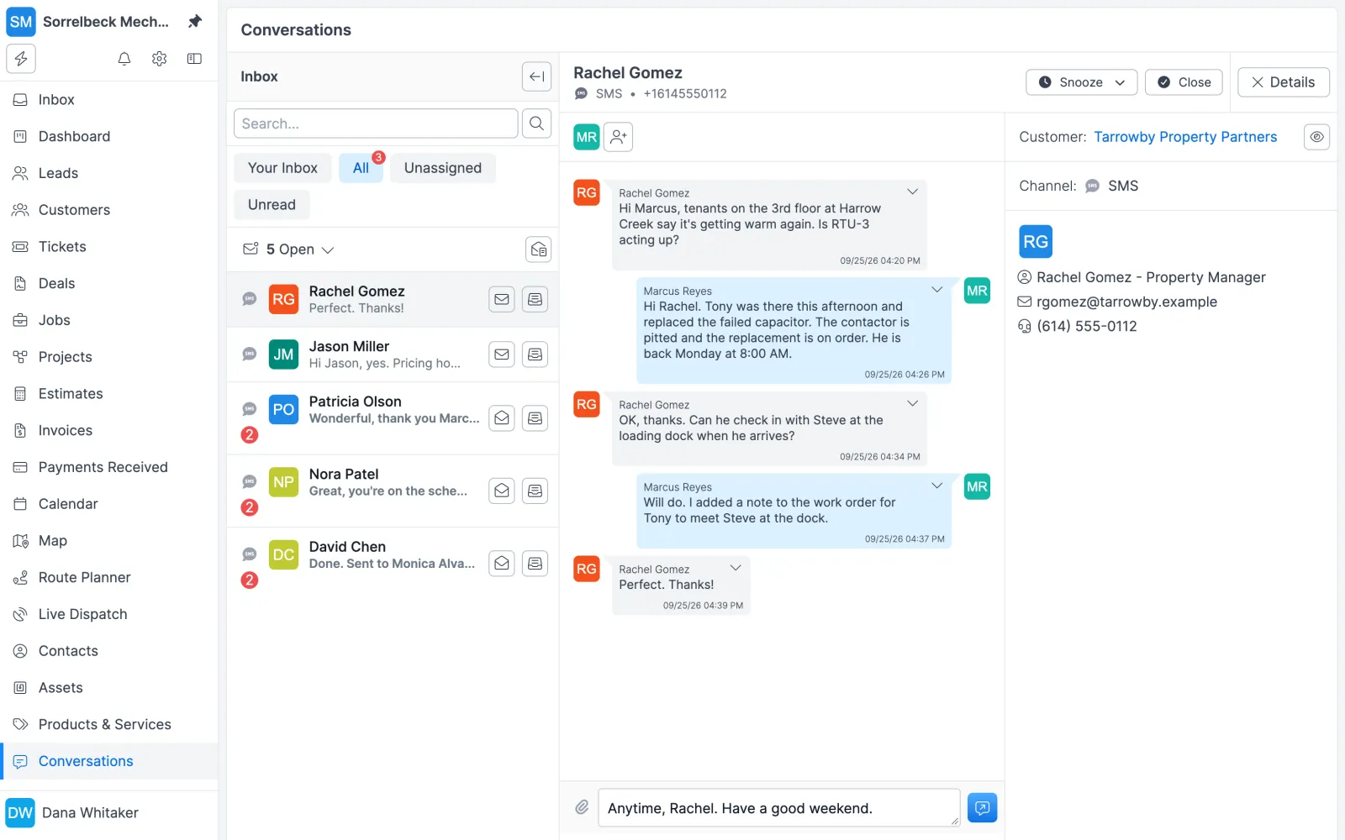Open the Tickets sidebar item

(109, 246)
